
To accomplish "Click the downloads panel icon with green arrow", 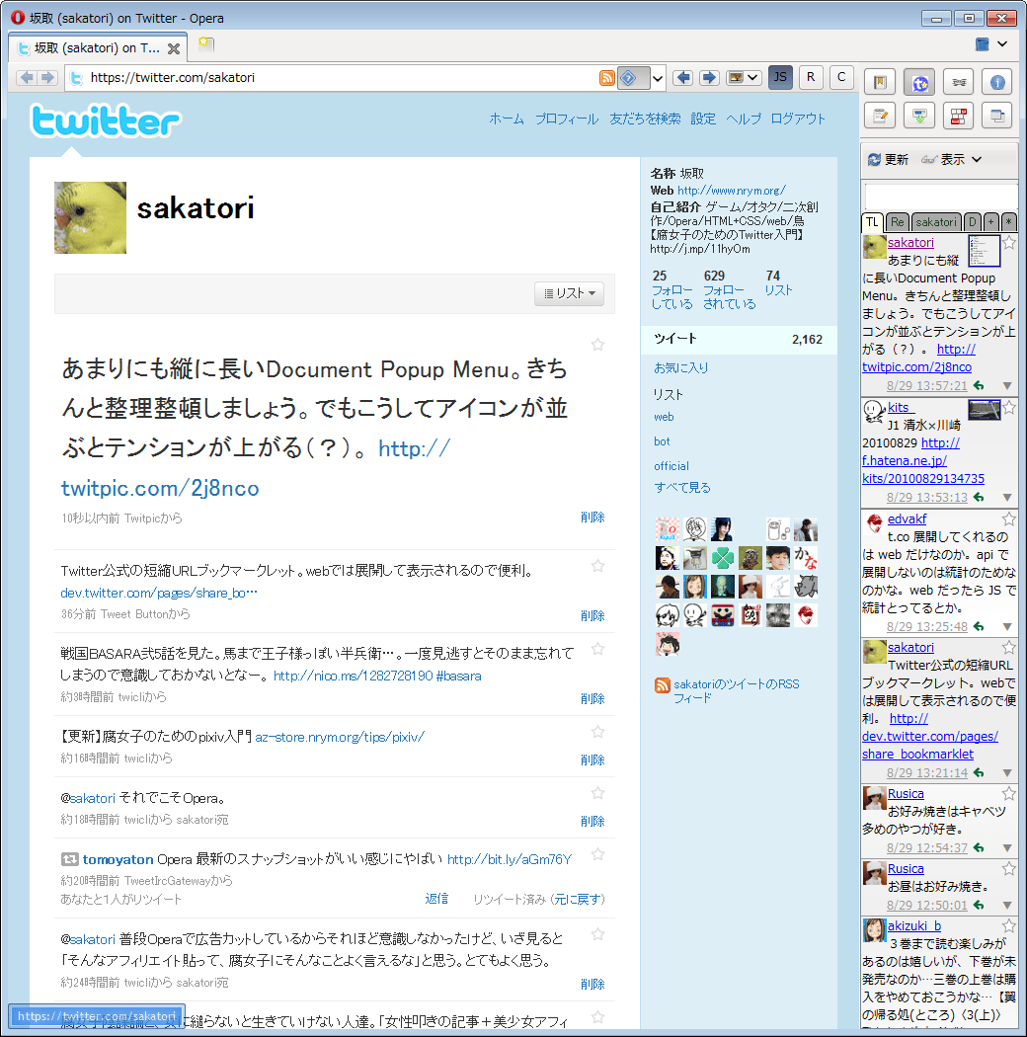I will click(x=919, y=116).
